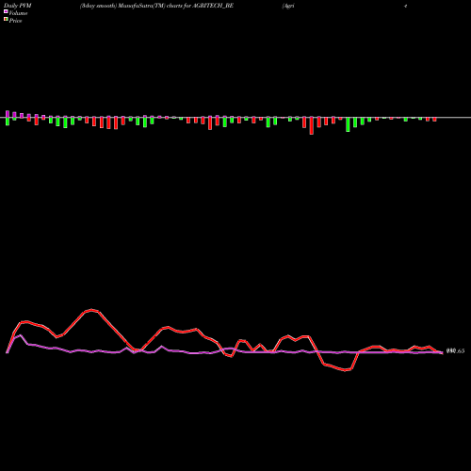
Task: Click the '(Agri' text in the header
Action: [x=288, y=6]
